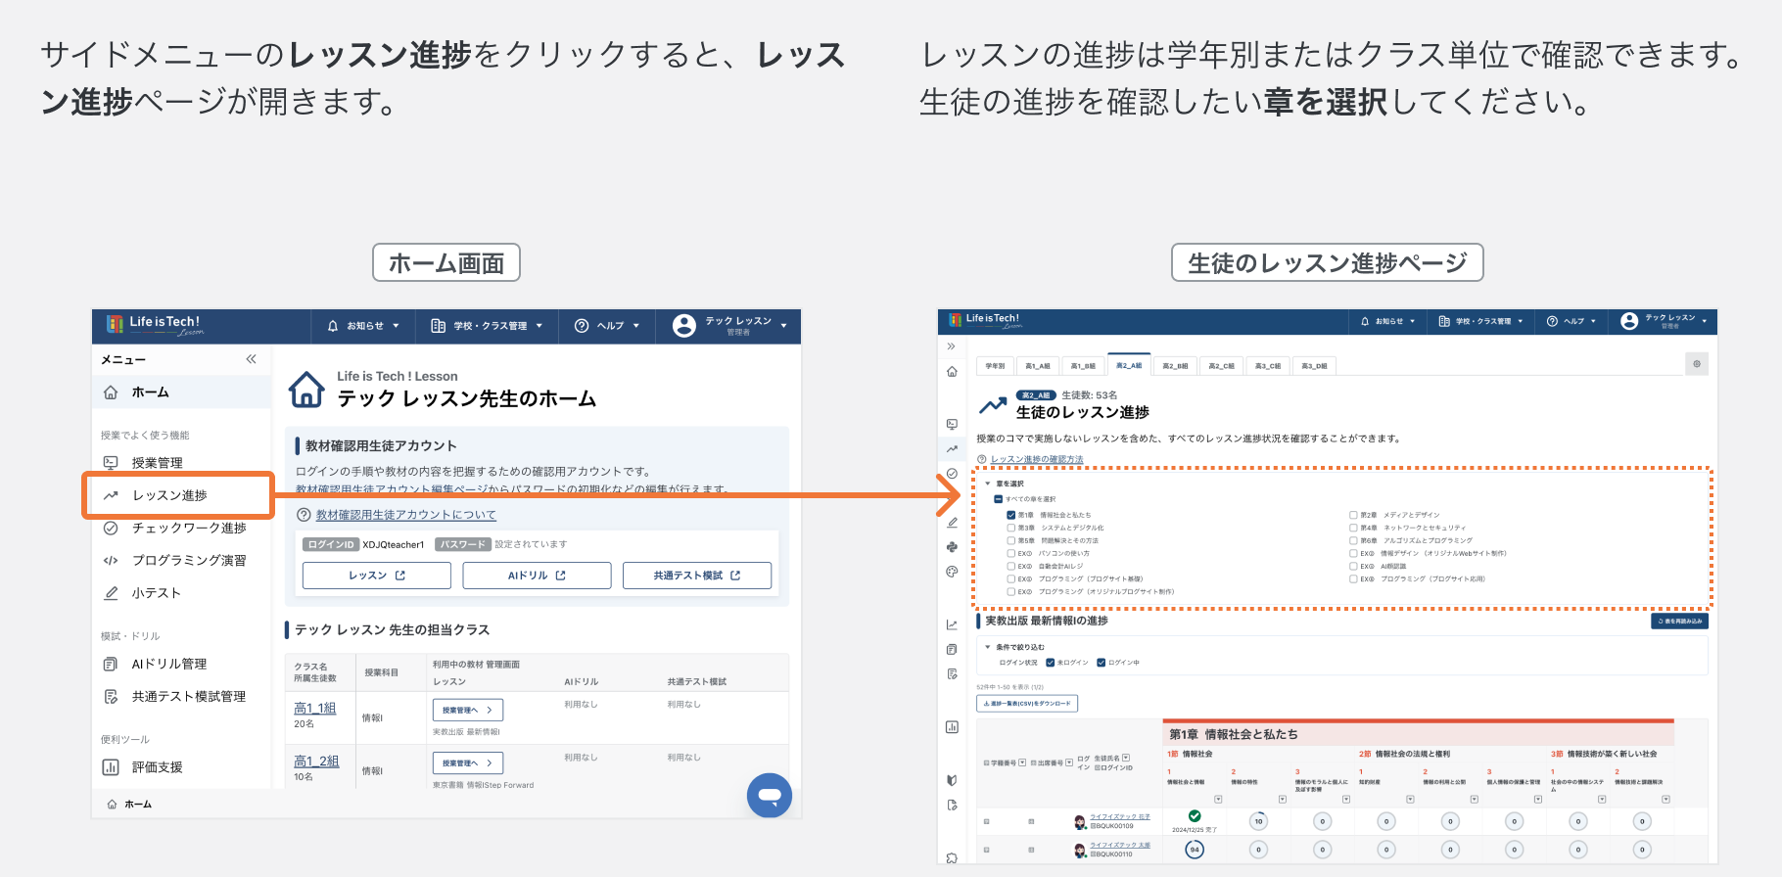Click progress circle 10 in ライフイズテック 花子 row
Screen dimensions: 1782x877
click(1258, 821)
